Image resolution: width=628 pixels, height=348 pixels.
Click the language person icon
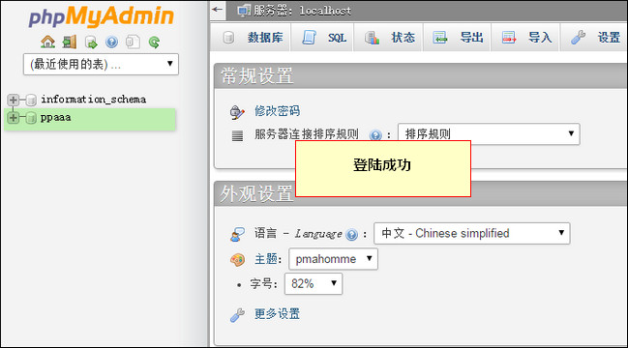click(237, 234)
